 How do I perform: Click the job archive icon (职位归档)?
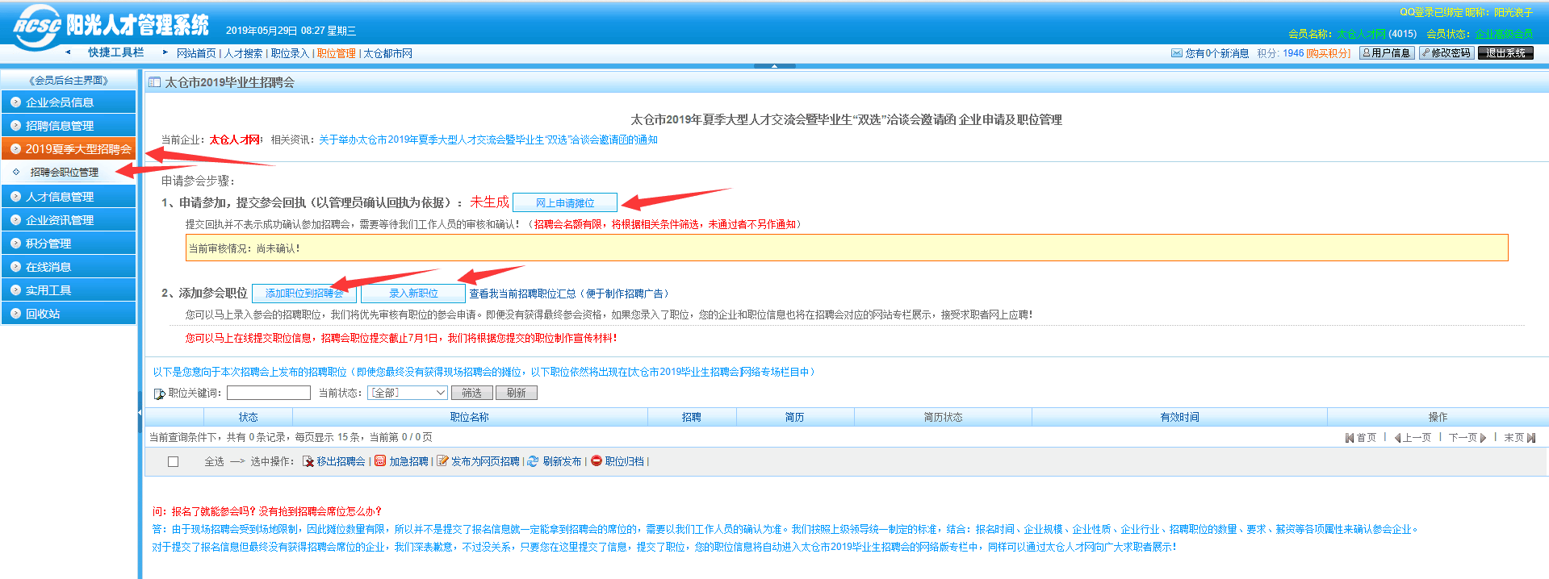[597, 461]
